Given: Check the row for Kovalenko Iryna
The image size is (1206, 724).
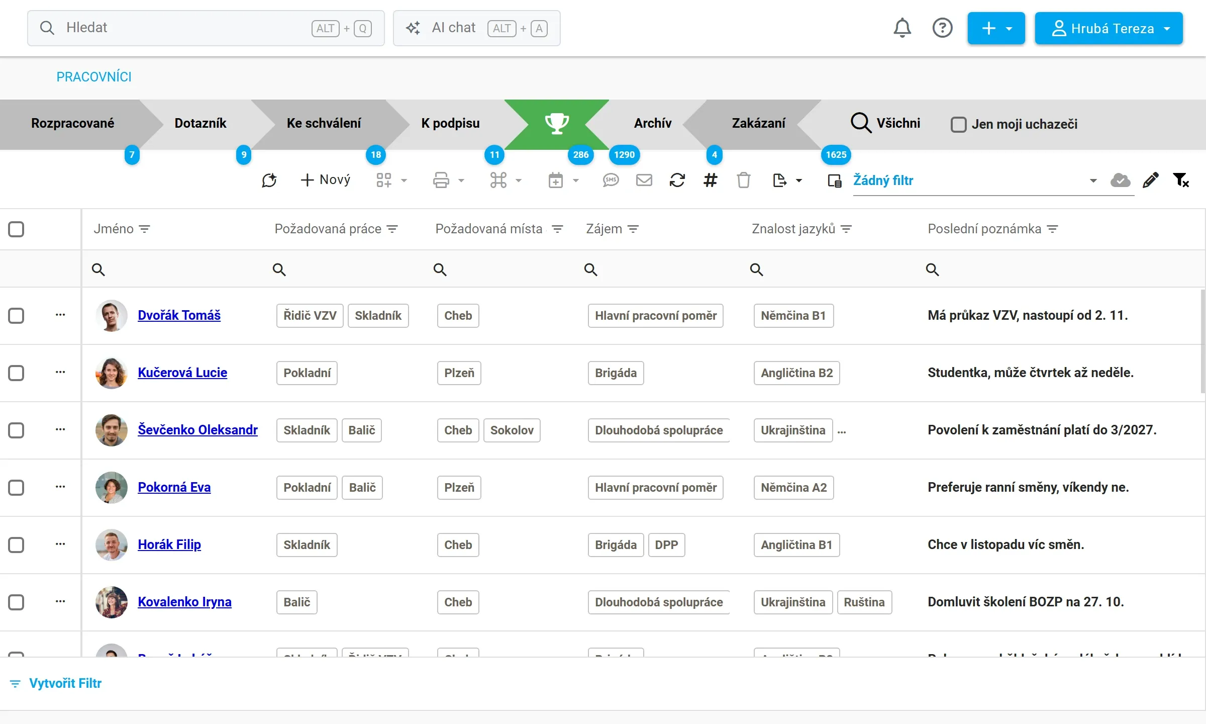Looking at the screenshot, I should click(16, 602).
